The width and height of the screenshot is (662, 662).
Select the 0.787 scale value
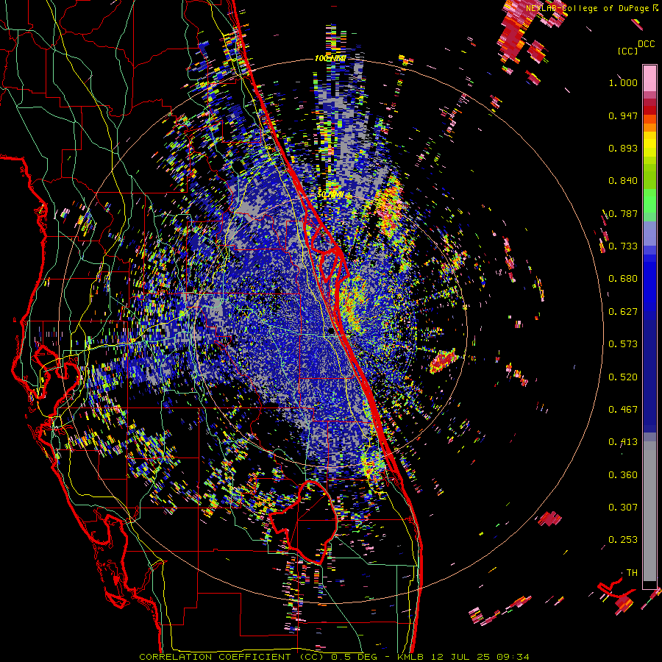[x=623, y=213]
